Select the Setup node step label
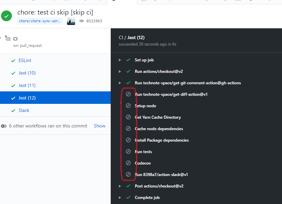 click(145, 106)
